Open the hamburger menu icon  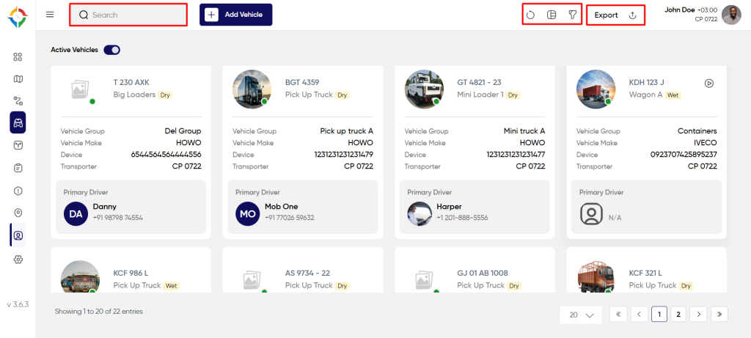click(50, 15)
